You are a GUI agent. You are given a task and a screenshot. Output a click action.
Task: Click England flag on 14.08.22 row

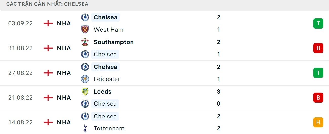[48, 122]
